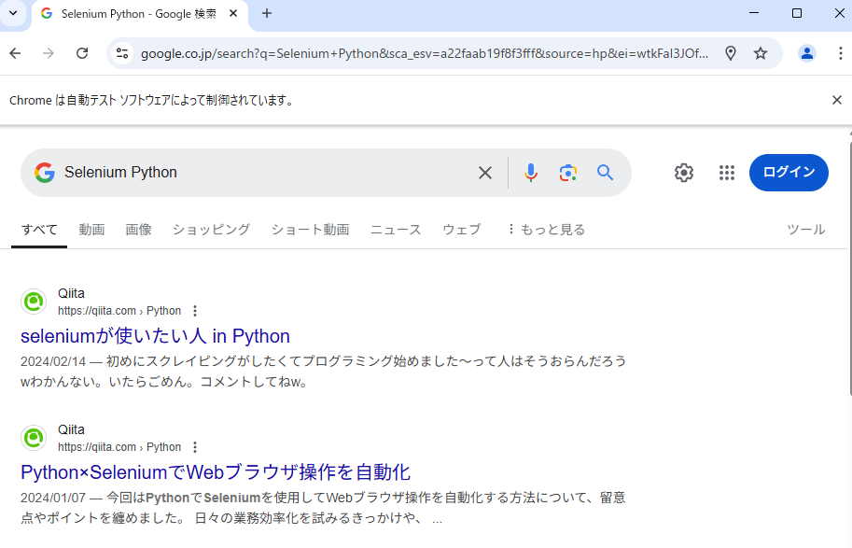Open the Chrome three-dot menu
Screen dimensions: 852x548
coord(840,53)
